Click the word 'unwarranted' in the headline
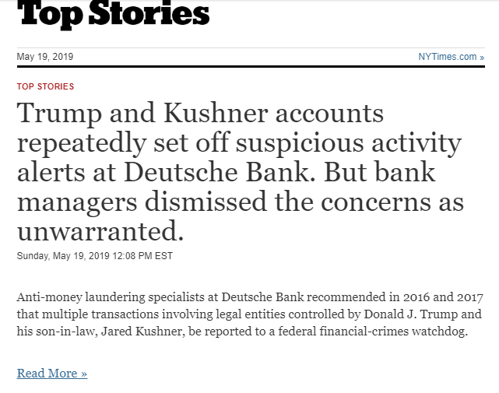Image resolution: width=499 pixels, height=393 pixels. 100,230
